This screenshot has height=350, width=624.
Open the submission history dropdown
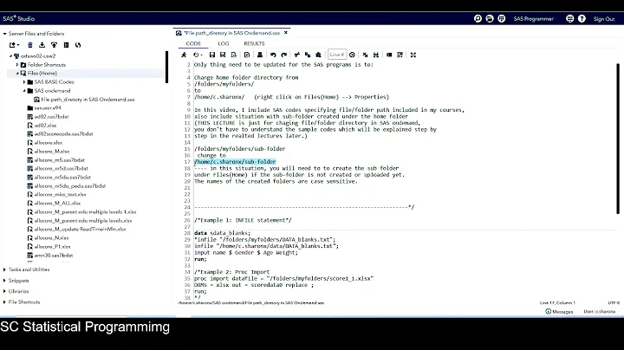[198, 55]
